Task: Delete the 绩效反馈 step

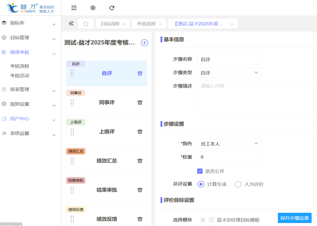Action: click(x=140, y=219)
